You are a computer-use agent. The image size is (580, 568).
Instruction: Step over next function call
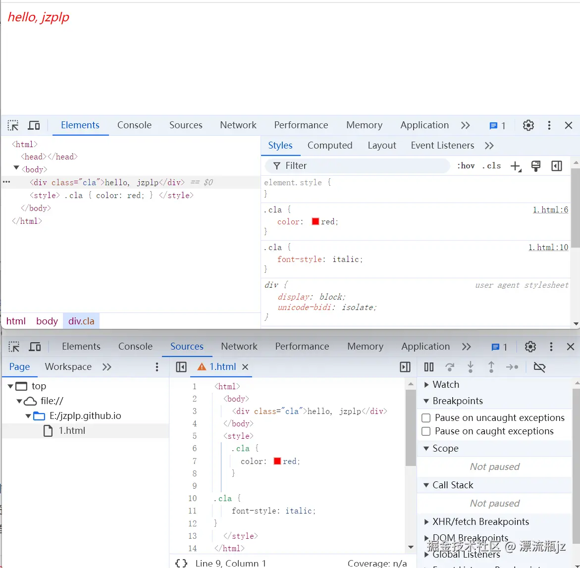(450, 367)
